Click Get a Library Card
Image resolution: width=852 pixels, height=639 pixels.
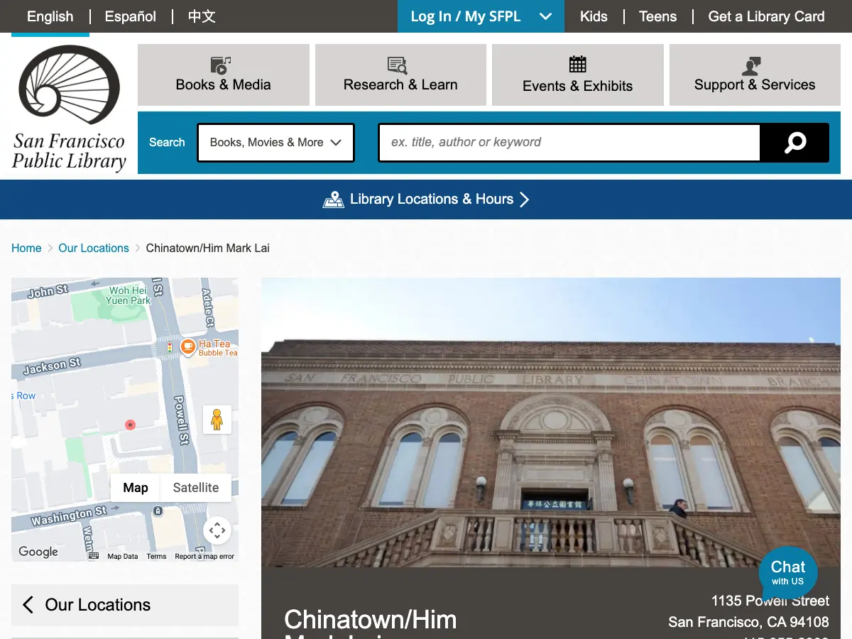(x=767, y=16)
